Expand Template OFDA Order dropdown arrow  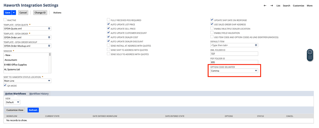(x=49, y=37)
